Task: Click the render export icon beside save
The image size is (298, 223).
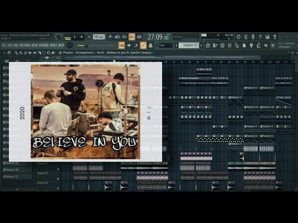Action: (275, 37)
